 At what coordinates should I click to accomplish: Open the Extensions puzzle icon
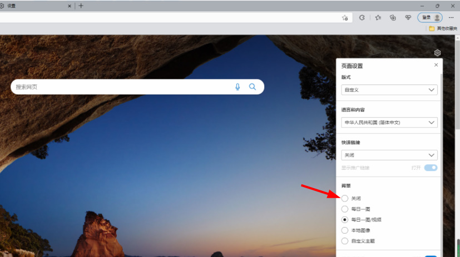pyautogui.click(x=362, y=18)
